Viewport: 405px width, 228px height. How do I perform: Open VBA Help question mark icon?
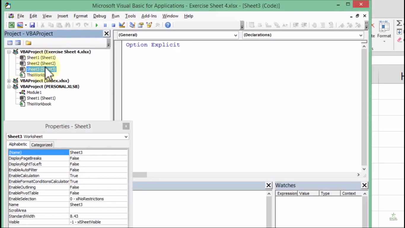coord(168,25)
